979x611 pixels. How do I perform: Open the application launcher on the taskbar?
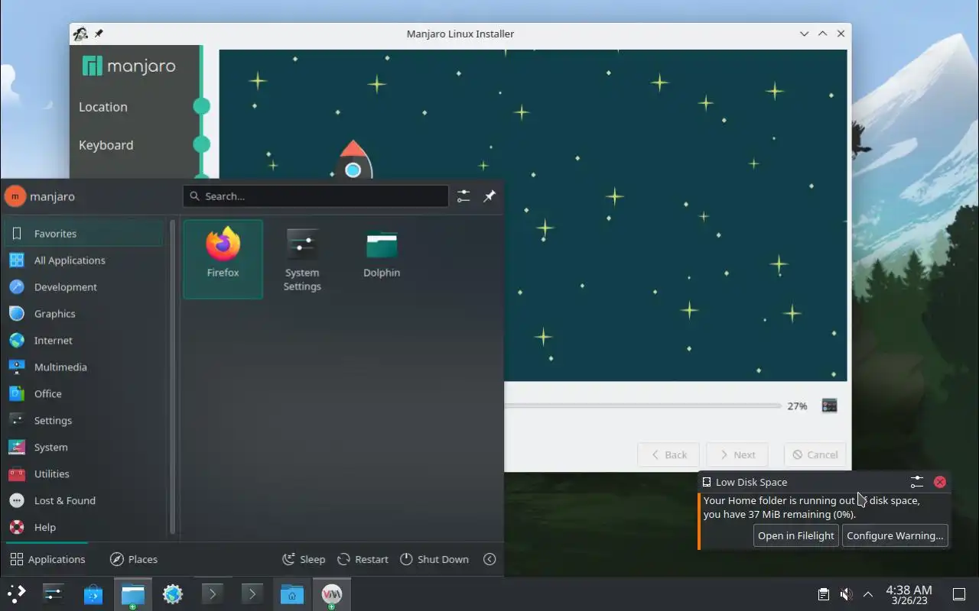coord(16,594)
